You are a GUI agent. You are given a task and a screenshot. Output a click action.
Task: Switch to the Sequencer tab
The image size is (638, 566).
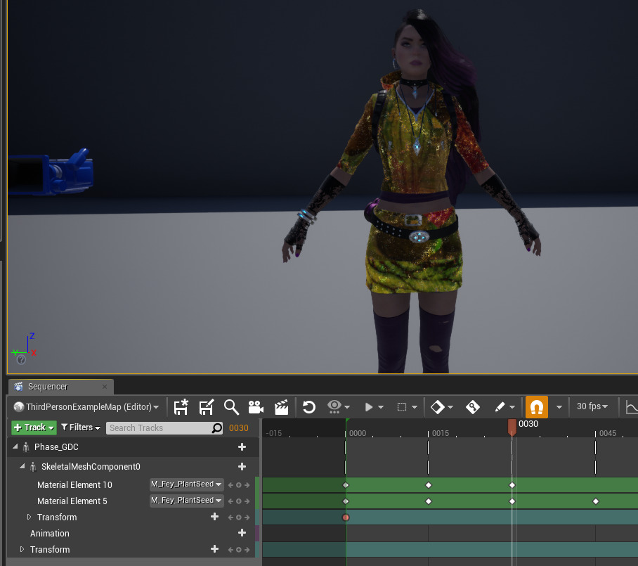(x=48, y=387)
